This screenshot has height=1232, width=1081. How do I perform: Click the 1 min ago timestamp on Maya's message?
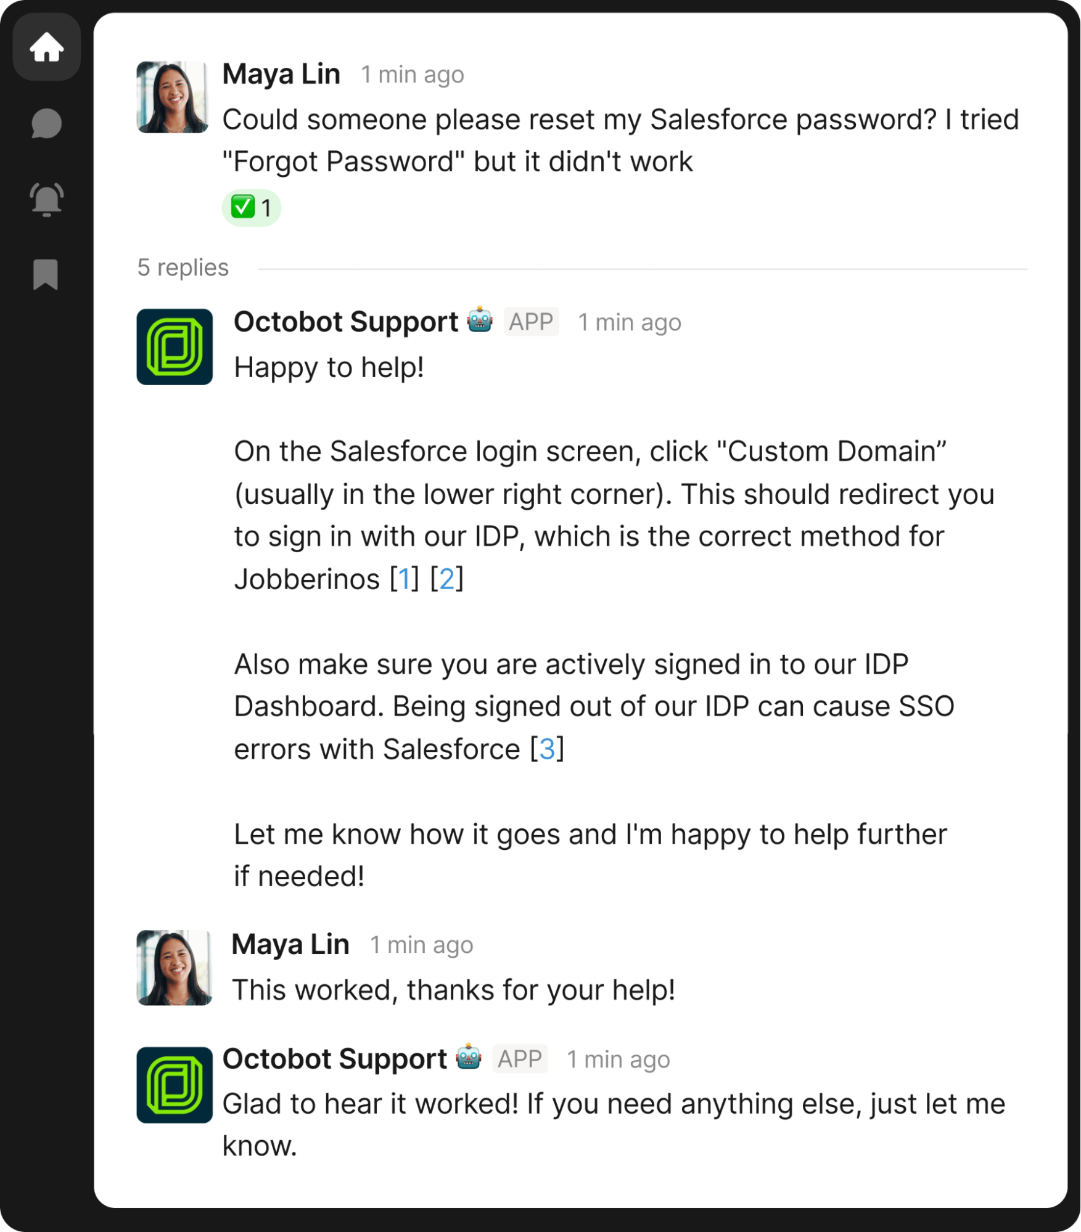pyautogui.click(x=412, y=75)
